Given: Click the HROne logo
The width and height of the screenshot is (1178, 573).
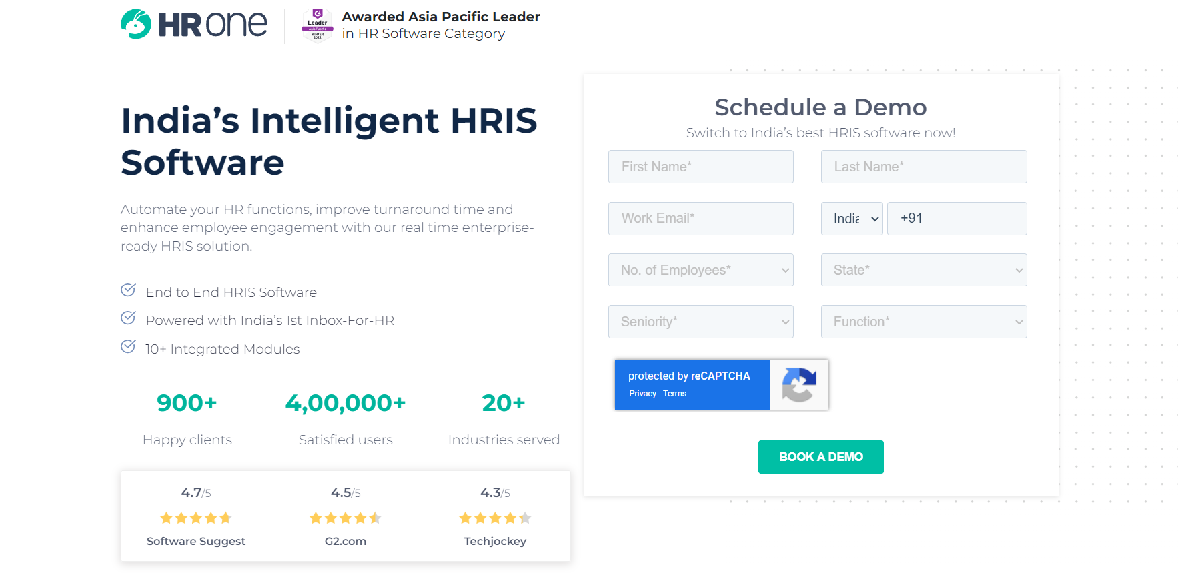Looking at the screenshot, I should pos(193,25).
